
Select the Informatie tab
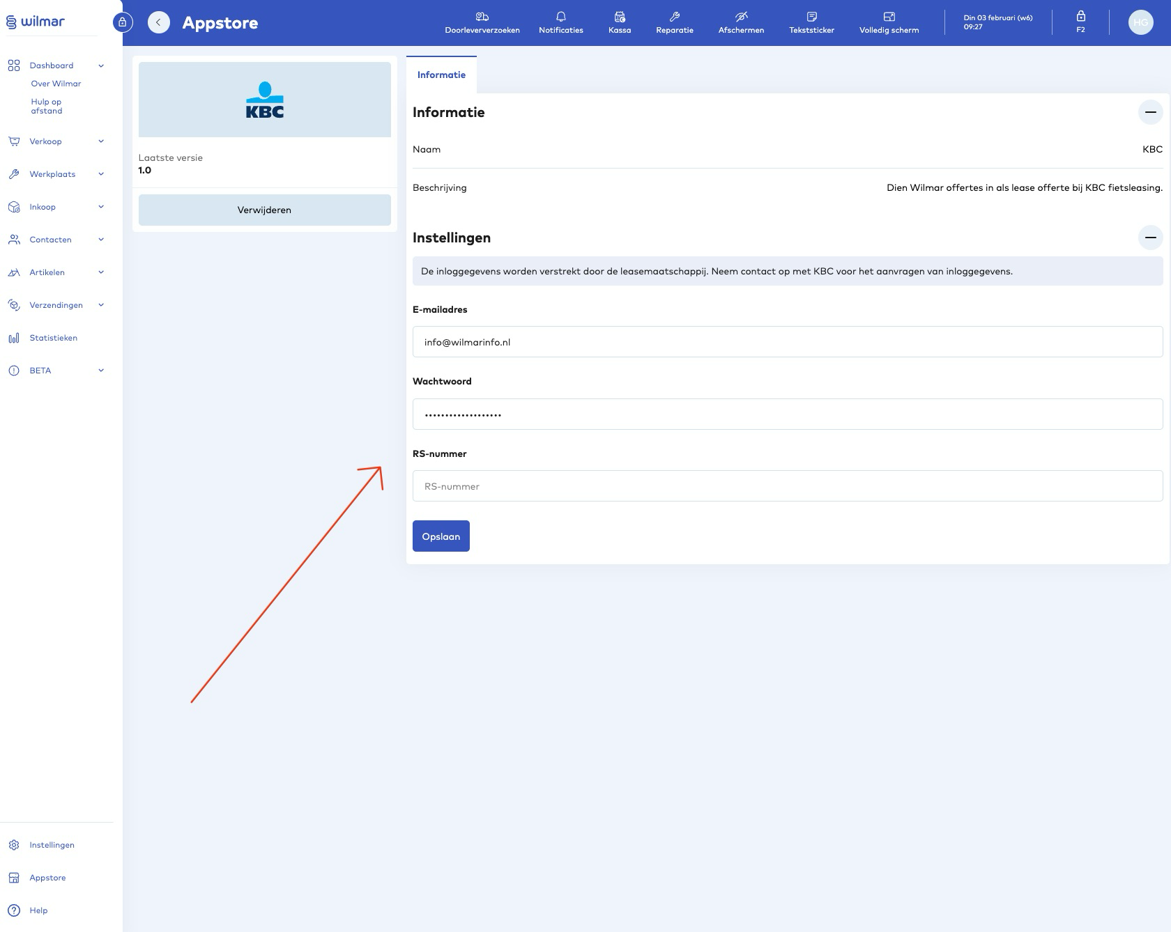tap(441, 75)
